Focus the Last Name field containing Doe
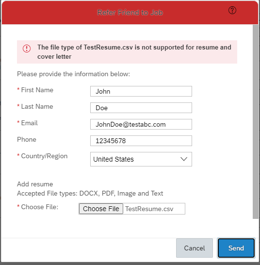Screen dimensions: 260x265 tap(141, 108)
